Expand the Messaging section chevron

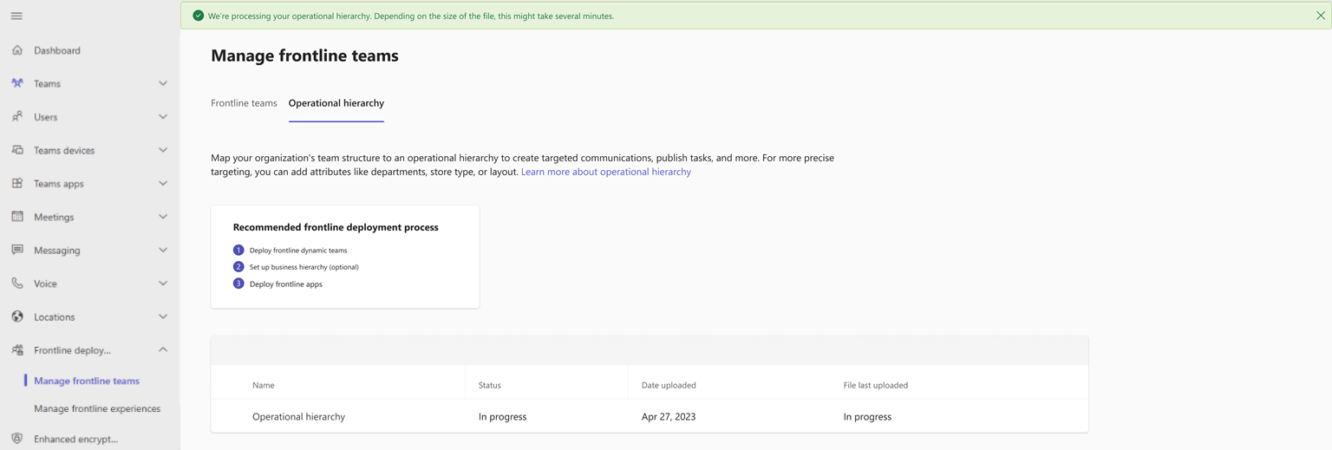click(x=163, y=250)
